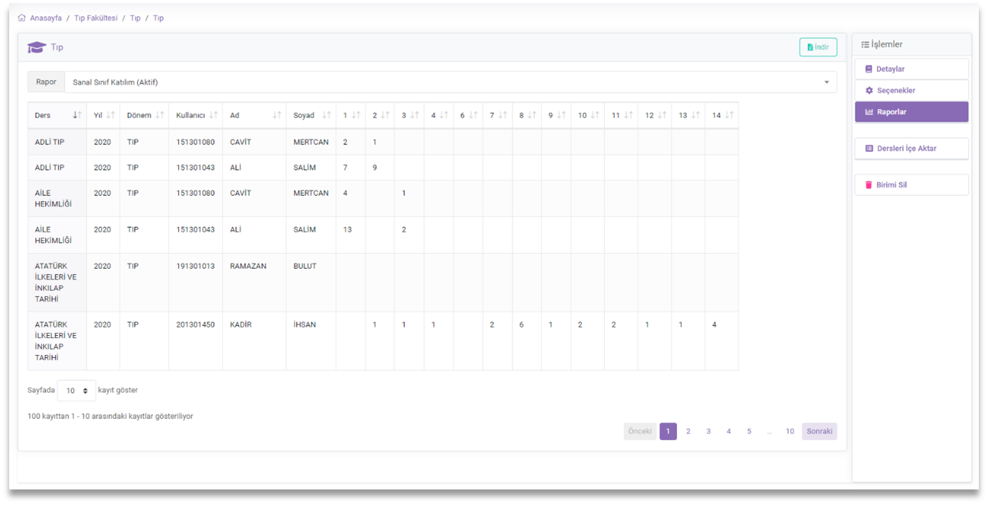The height and width of the screenshot is (505, 988).
Task: Sort by Yıl column sort icon
Action: pos(110,115)
